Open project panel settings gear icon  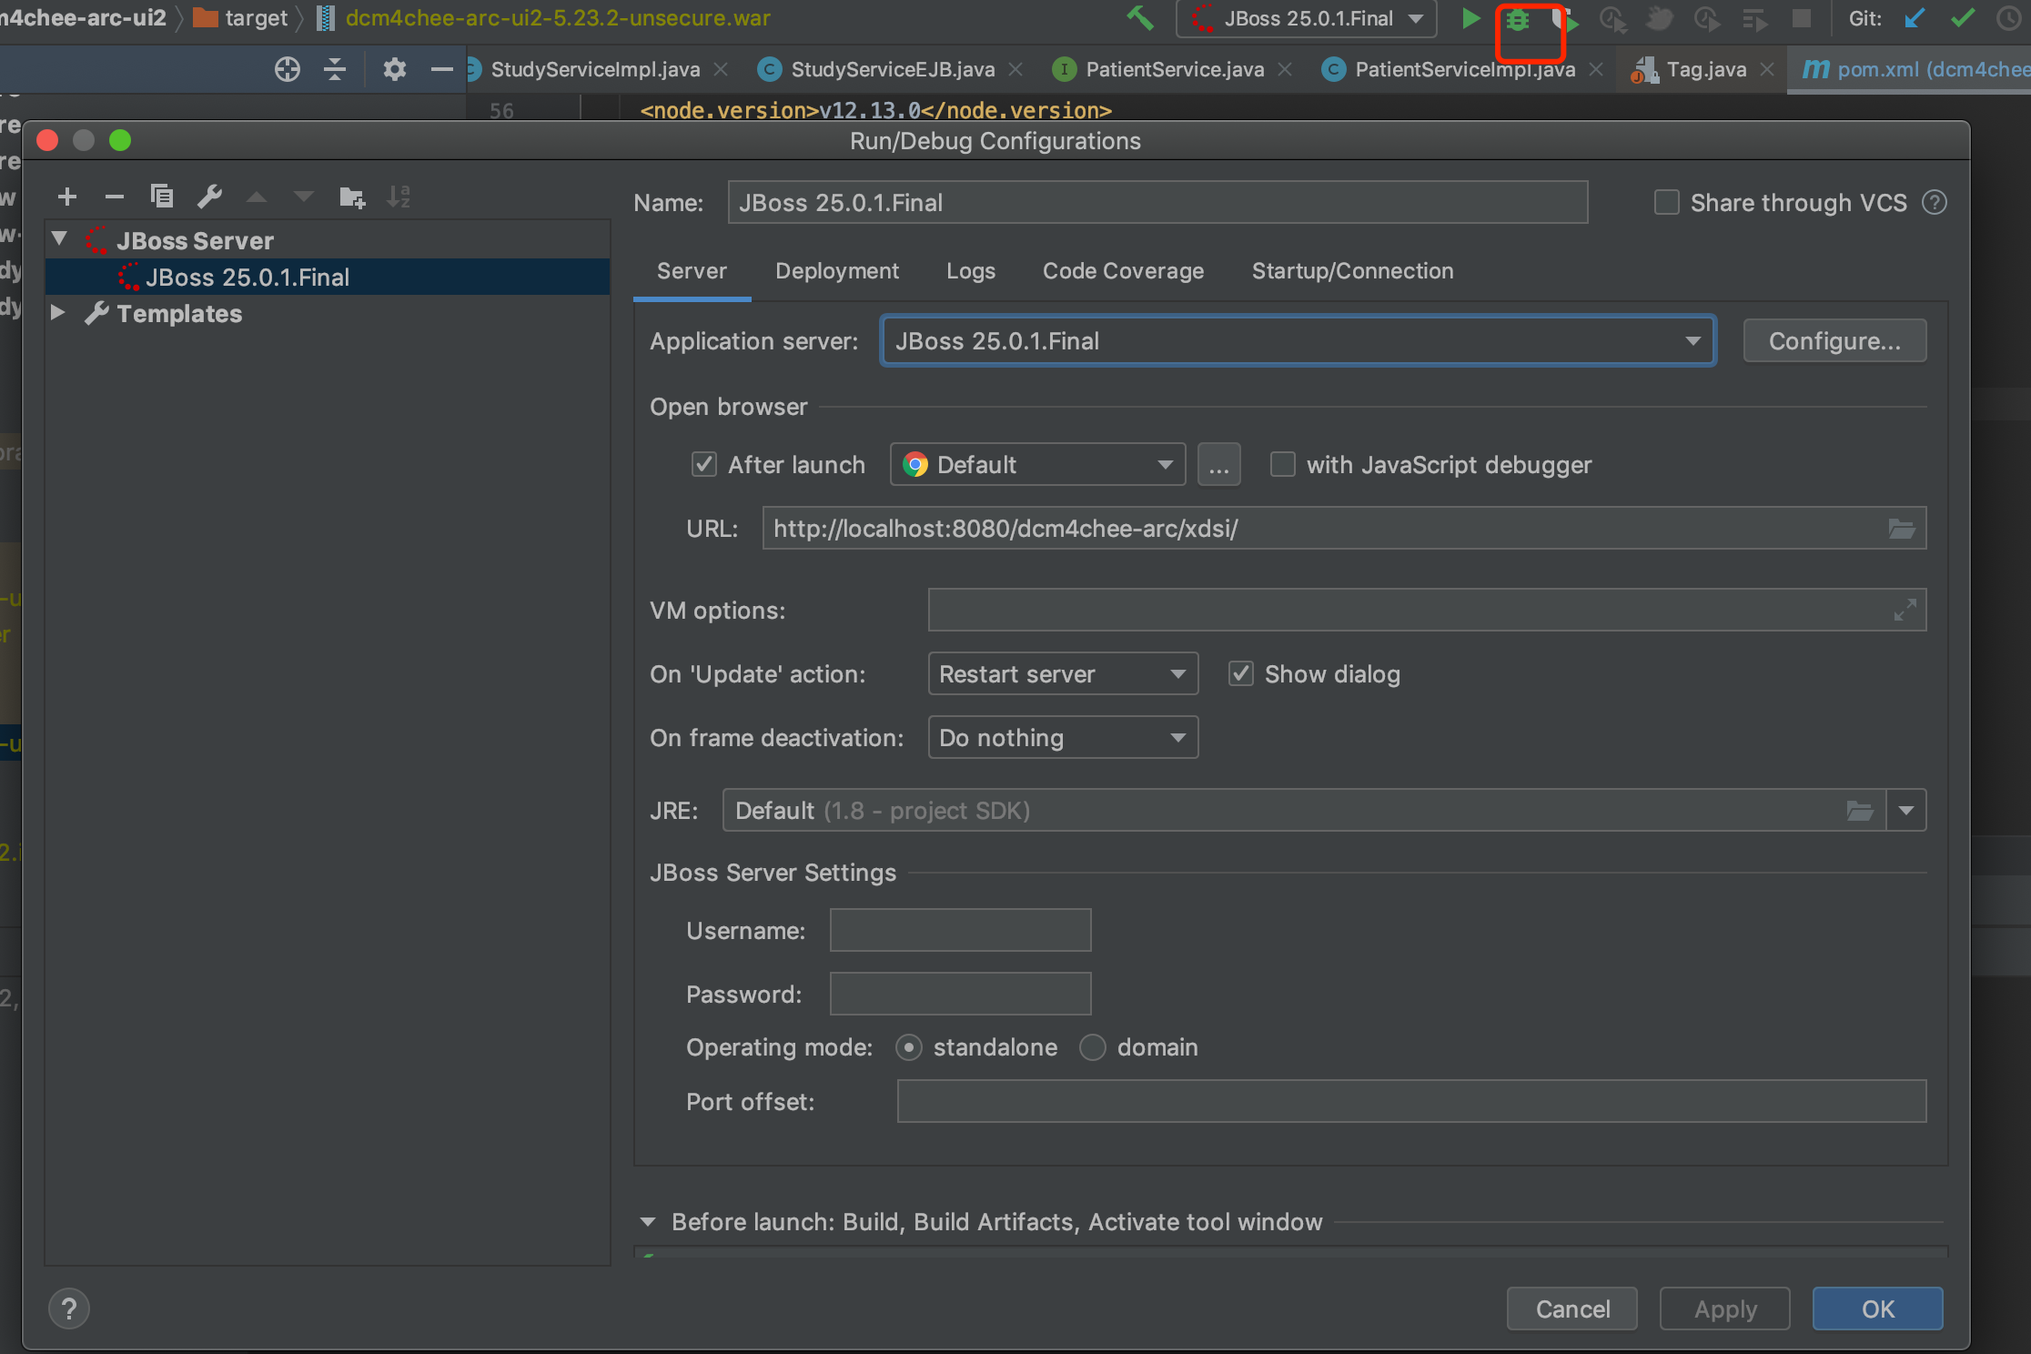coord(394,69)
